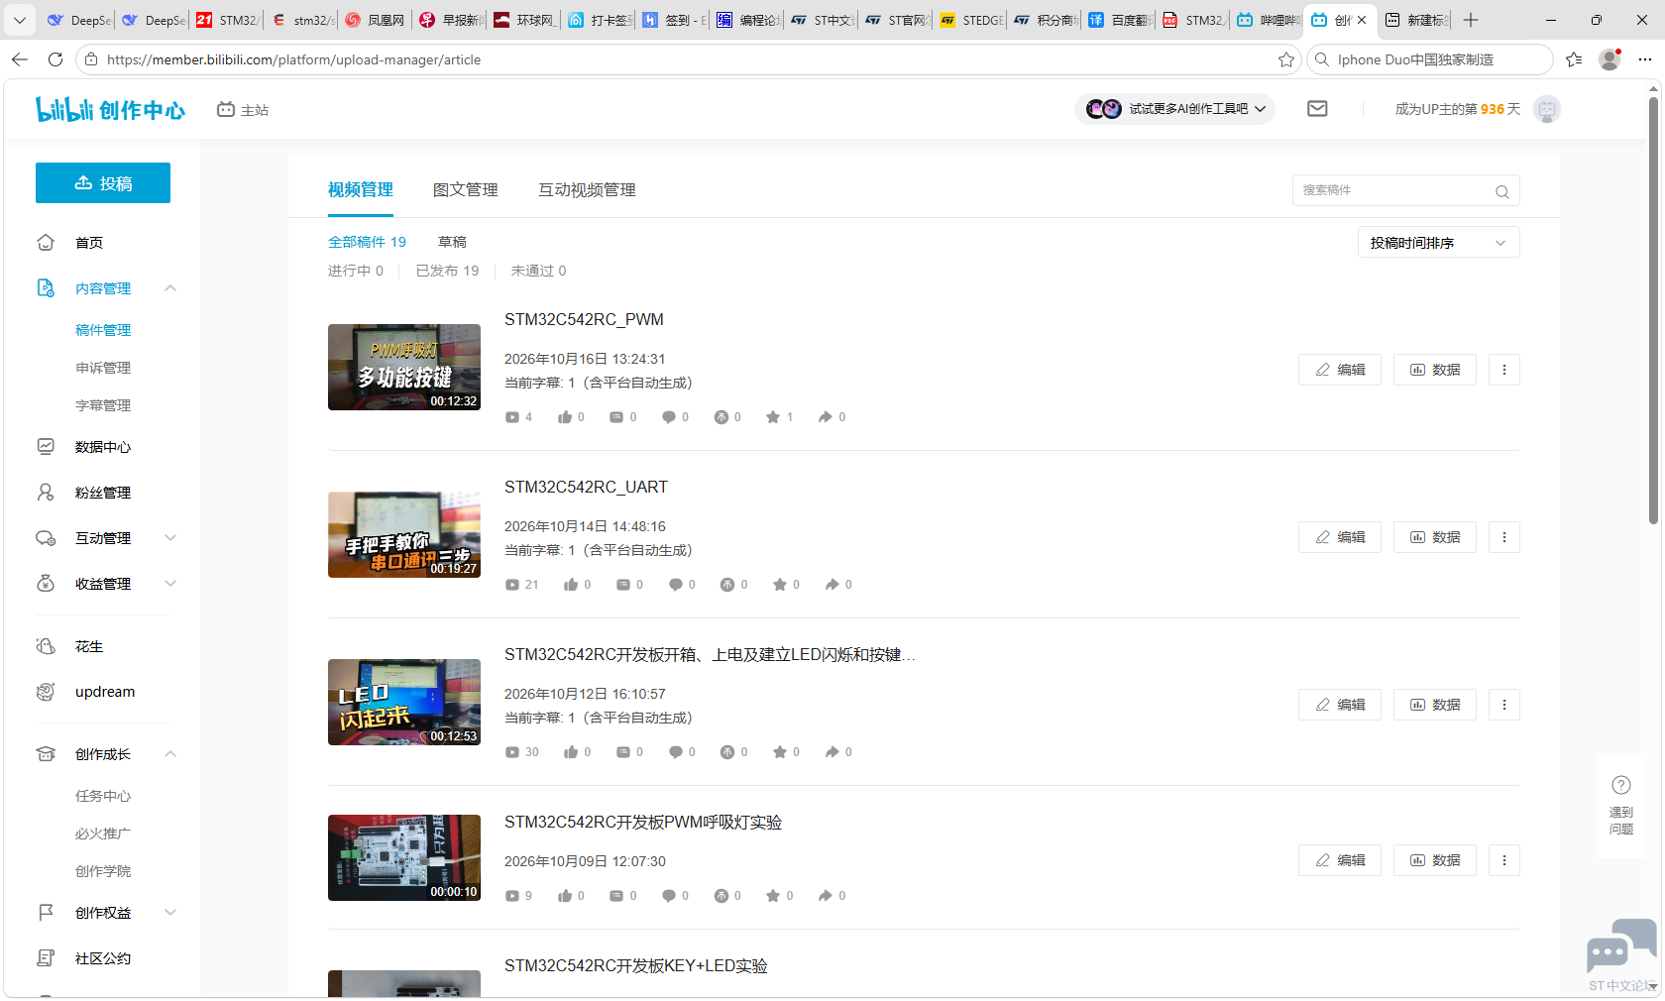This screenshot has width=1665, height=1001.
Task: Expand the 收益管理 sidebar section
Action: click(170, 584)
